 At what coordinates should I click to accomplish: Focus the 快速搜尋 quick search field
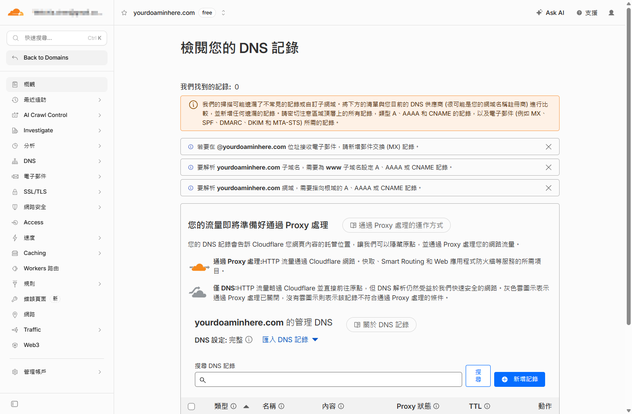coord(57,38)
